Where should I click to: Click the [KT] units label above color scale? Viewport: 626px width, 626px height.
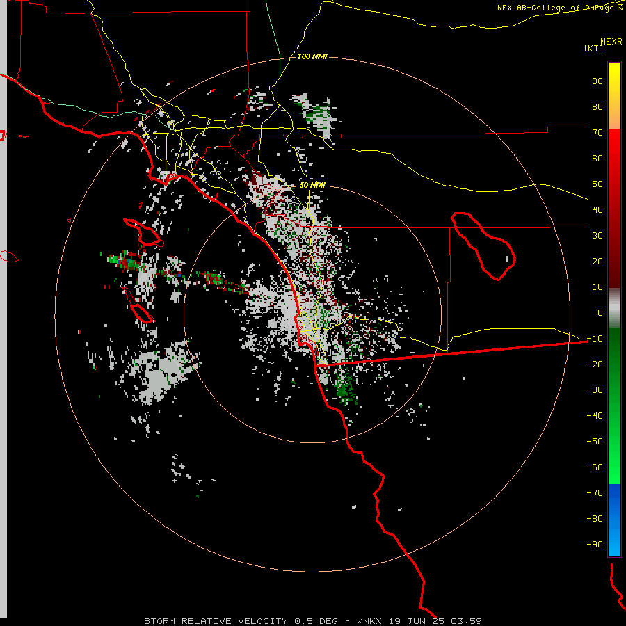click(593, 48)
